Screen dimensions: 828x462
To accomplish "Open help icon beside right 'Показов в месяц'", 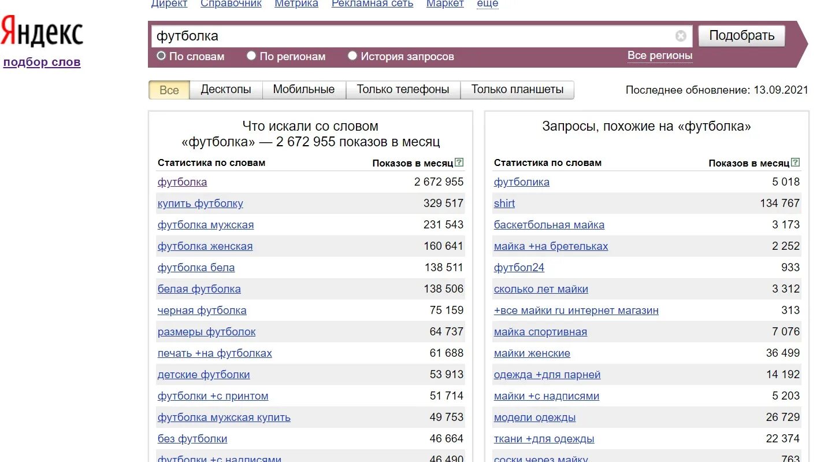I will (x=796, y=162).
